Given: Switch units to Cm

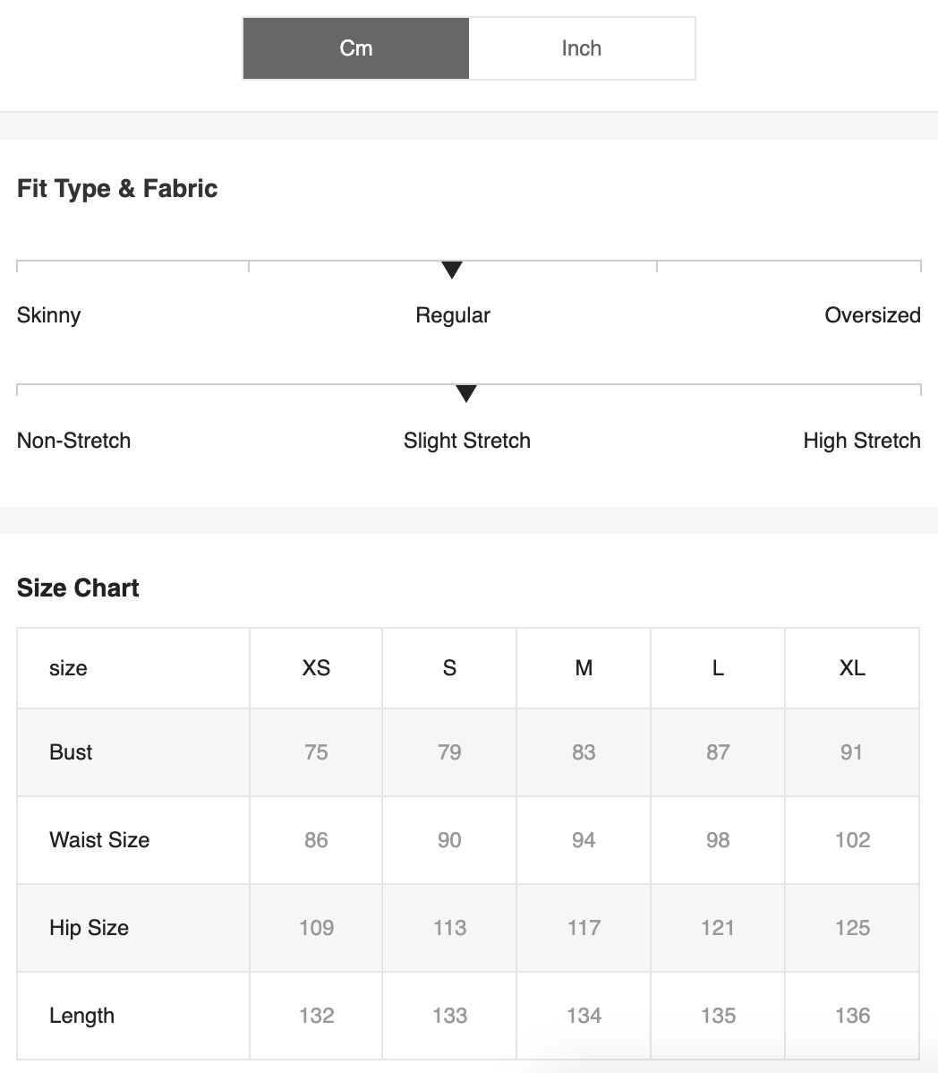Looking at the screenshot, I should [356, 48].
